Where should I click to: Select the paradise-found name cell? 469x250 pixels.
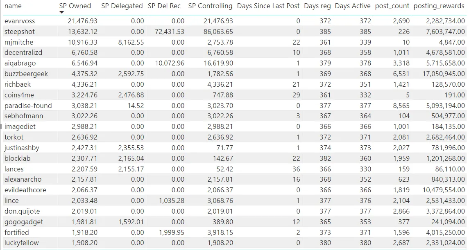click(x=28, y=106)
